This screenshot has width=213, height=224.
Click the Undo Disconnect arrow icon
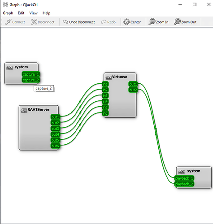pyautogui.click(x=65, y=22)
